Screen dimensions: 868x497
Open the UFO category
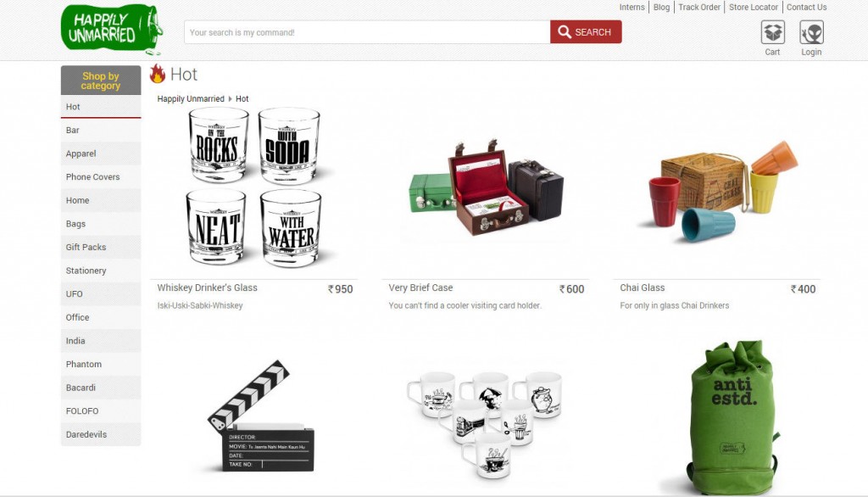click(101, 294)
